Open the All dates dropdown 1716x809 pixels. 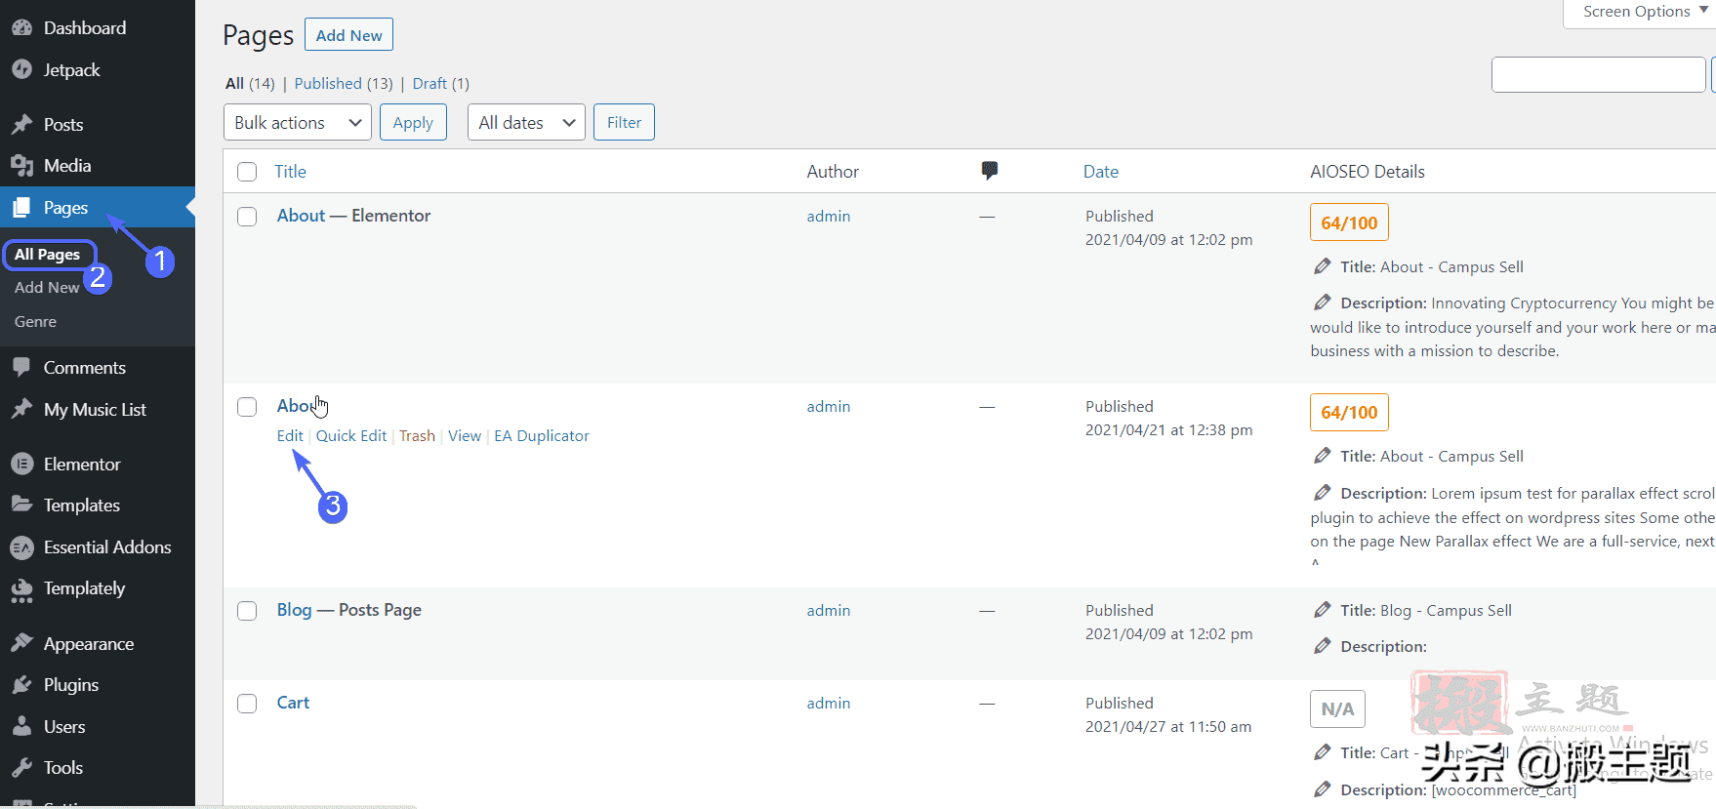click(x=526, y=122)
